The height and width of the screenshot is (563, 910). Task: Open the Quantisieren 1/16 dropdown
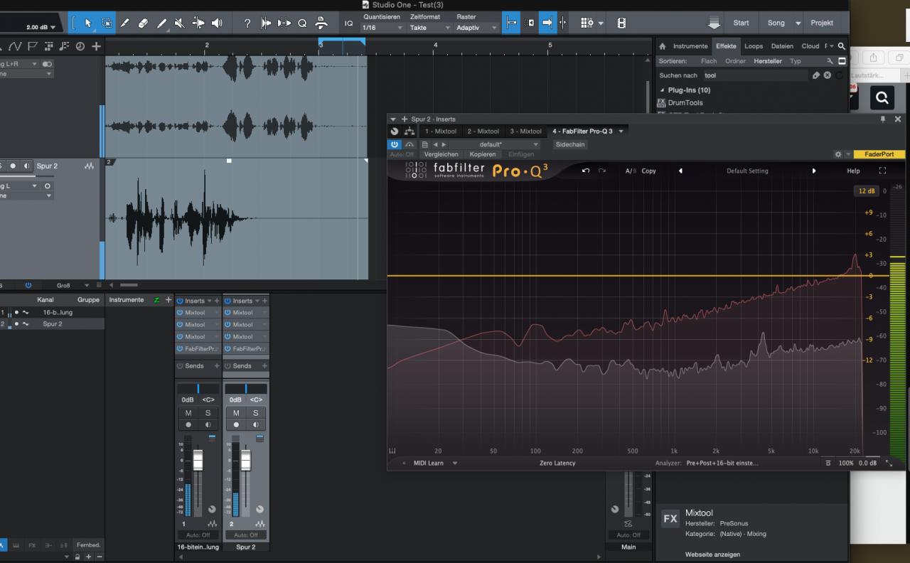(x=382, y=28)
